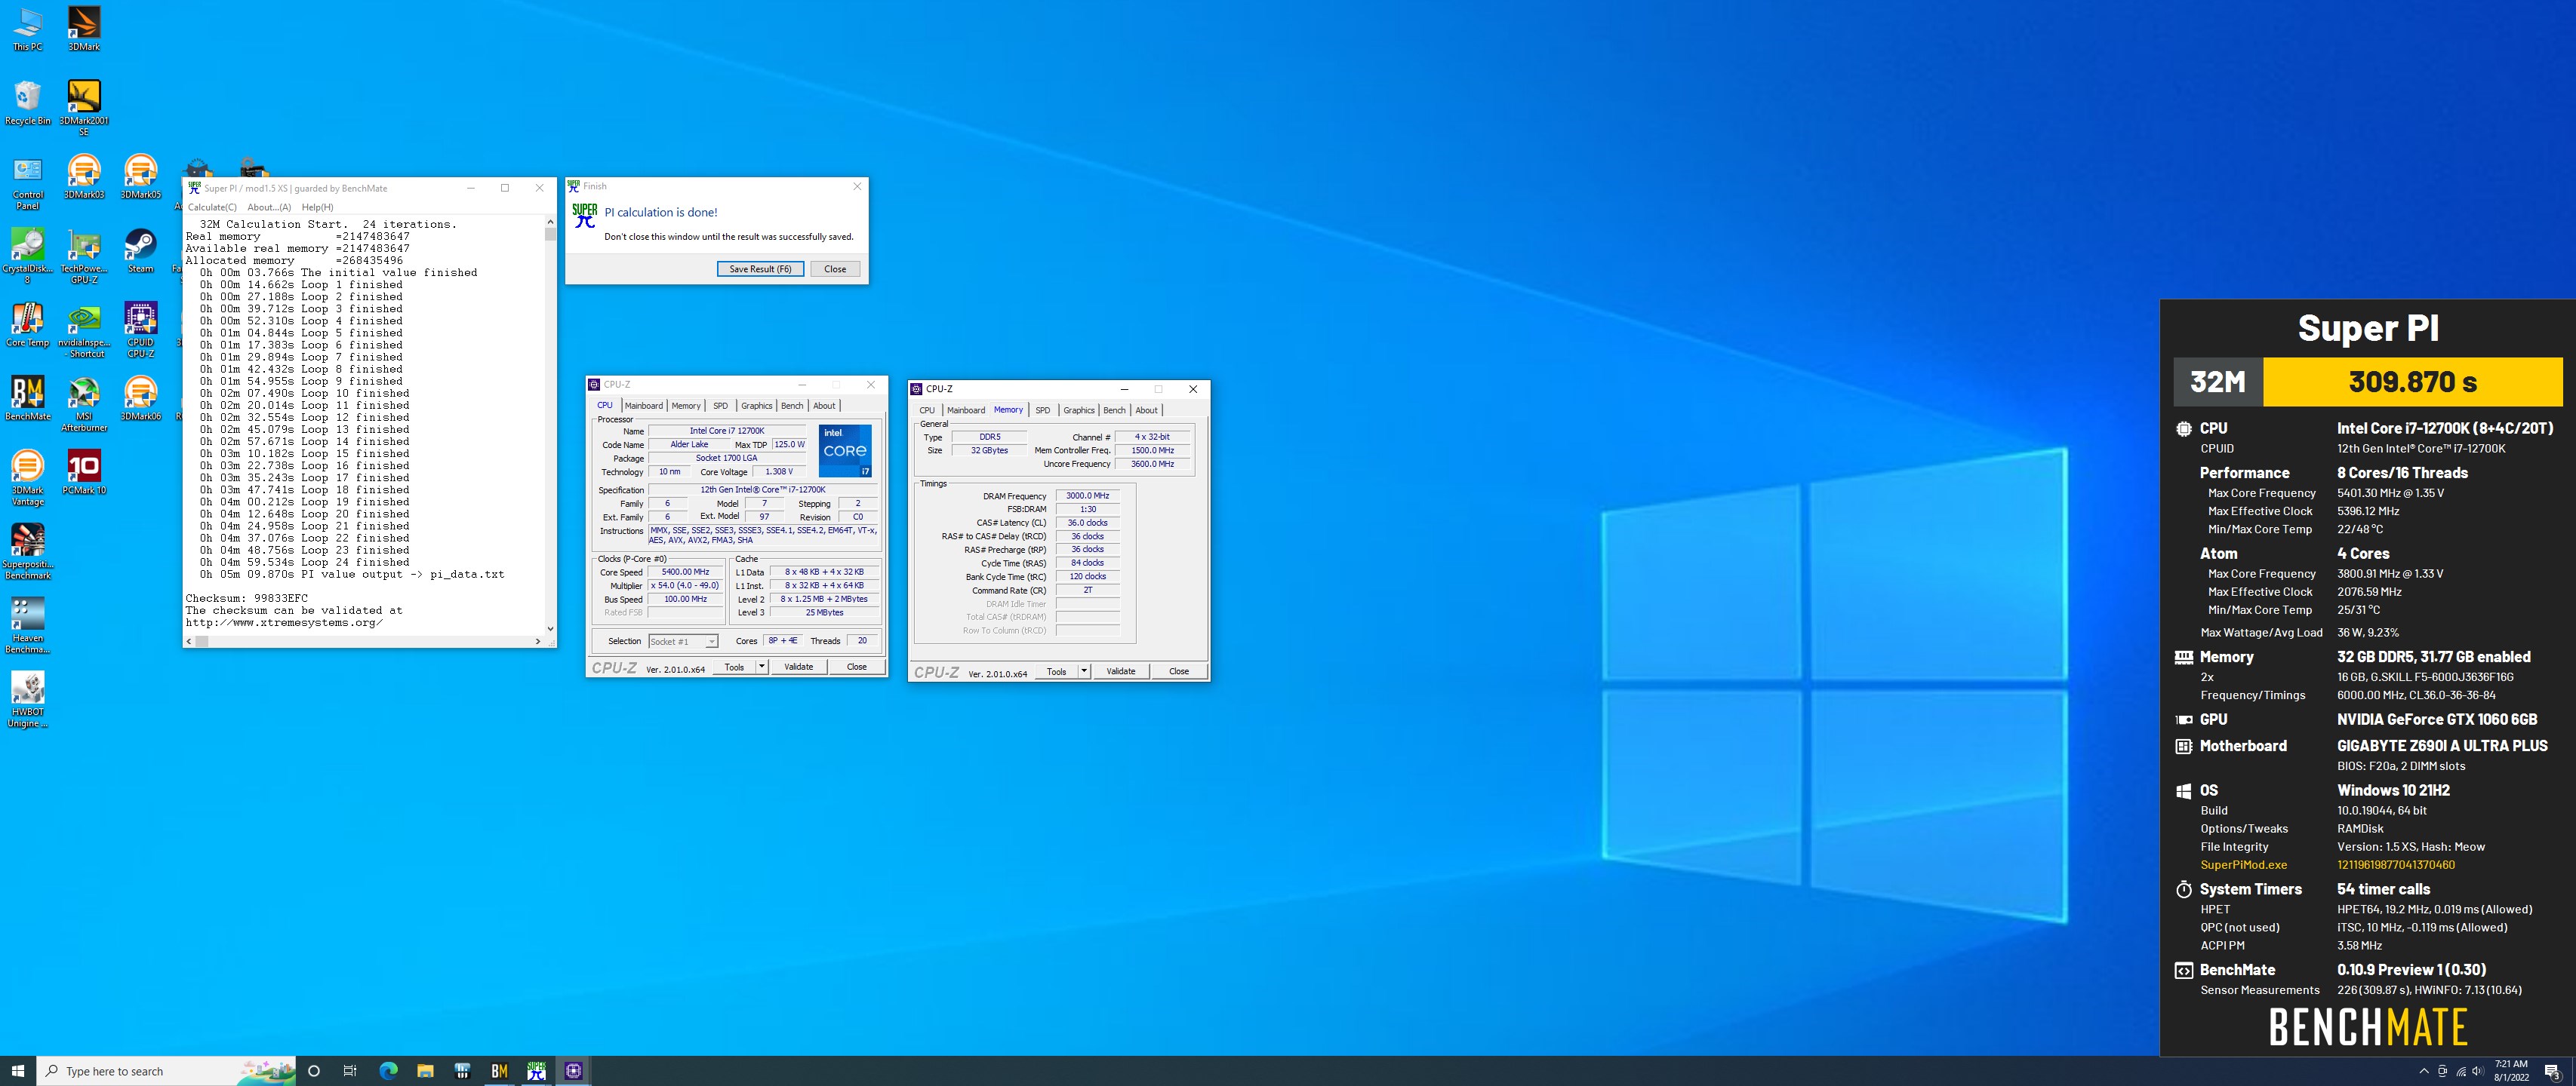The height and width of the screenshot is (1086, 2576).
Task: Click the Type here to search box
Action: (167, 1071)
